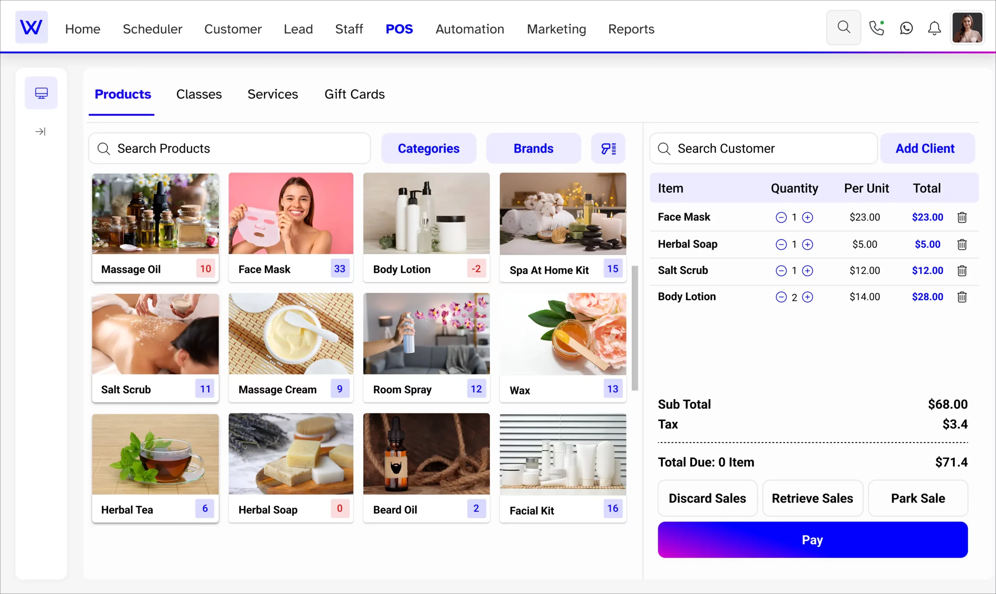Switch to the Gift Cards tab

tap(354, 94)
